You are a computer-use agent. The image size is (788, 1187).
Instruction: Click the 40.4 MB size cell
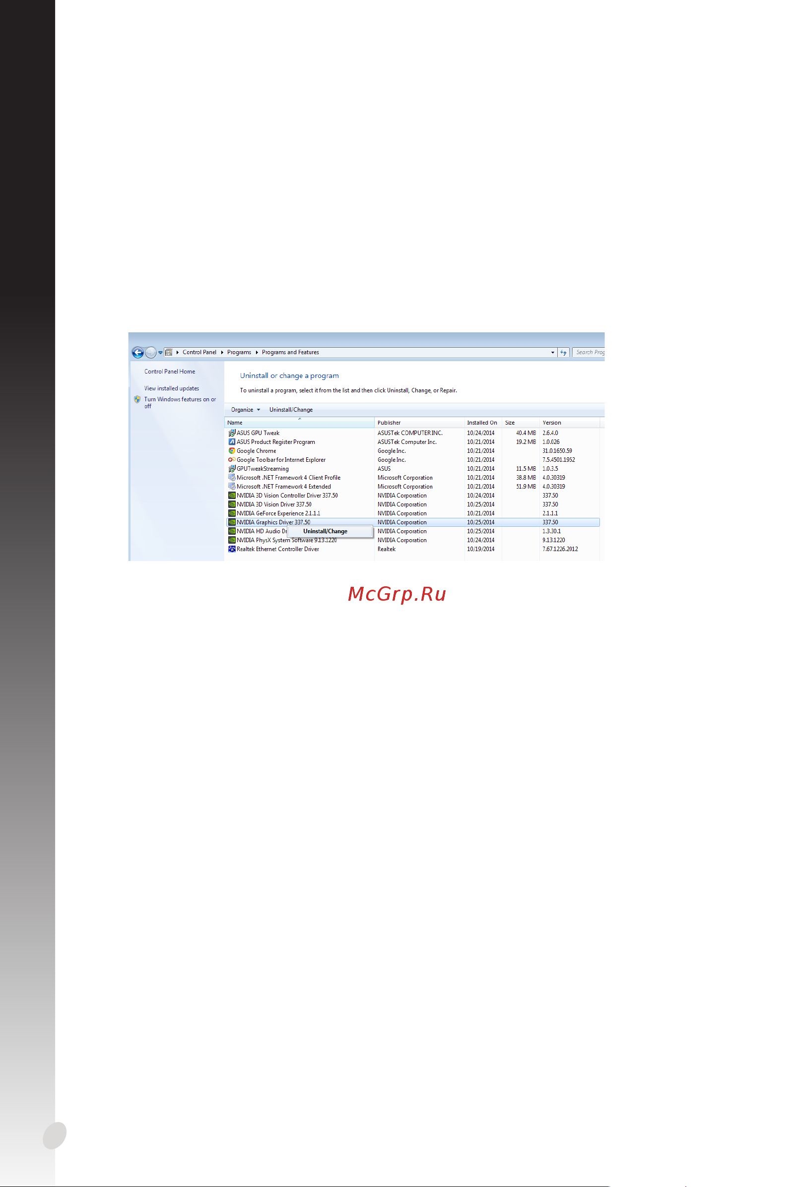coord(526,433)
